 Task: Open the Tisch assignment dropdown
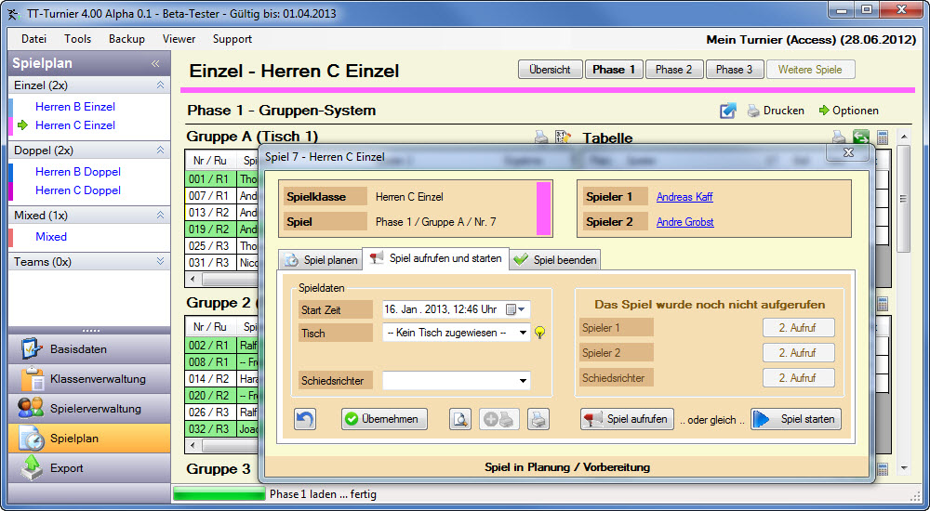(524, 333)
